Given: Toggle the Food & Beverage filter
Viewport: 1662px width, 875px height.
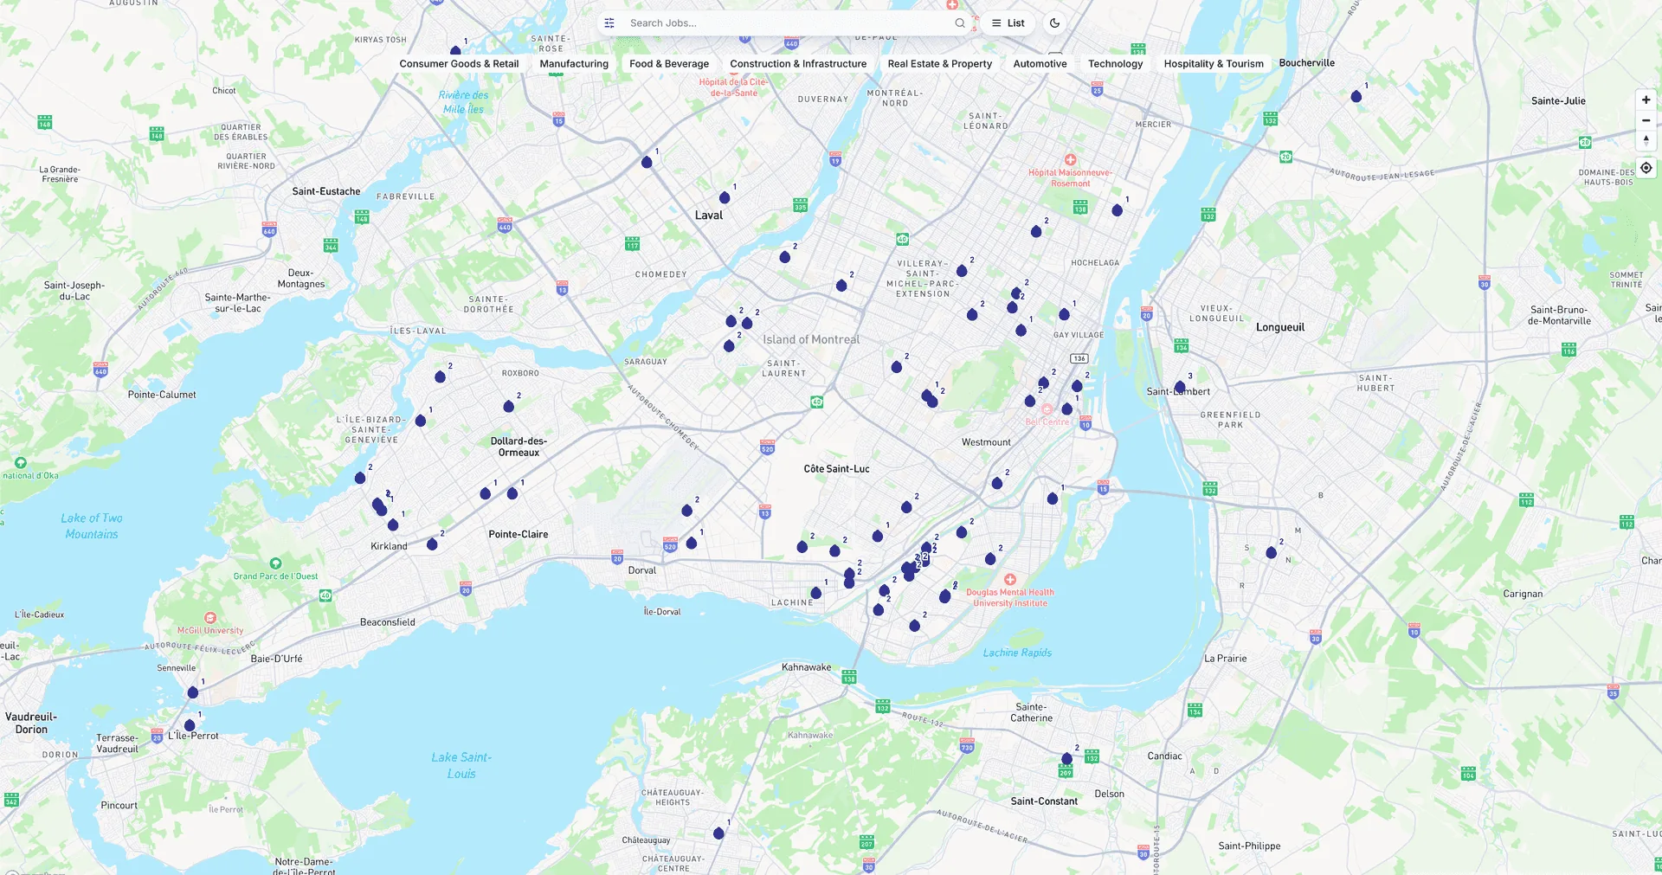Looking at the screenshot, I should click(669, 64).
